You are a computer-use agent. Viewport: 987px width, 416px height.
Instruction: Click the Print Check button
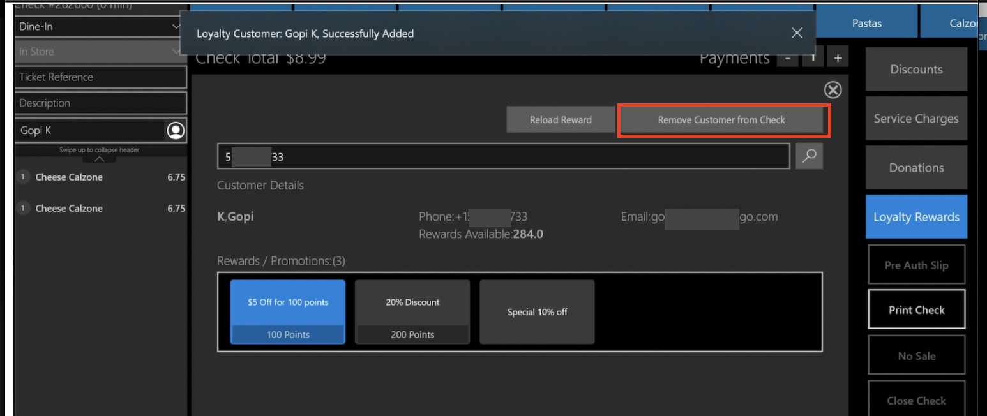916,310
